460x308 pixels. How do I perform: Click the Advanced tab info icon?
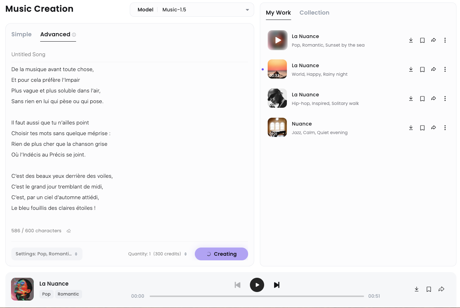(x=74, y=35)
